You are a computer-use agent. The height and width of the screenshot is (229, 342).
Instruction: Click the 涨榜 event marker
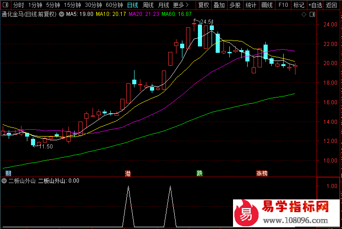262,173
